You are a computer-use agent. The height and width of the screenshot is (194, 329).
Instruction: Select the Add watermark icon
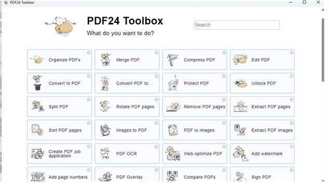(x=240, y=153)
